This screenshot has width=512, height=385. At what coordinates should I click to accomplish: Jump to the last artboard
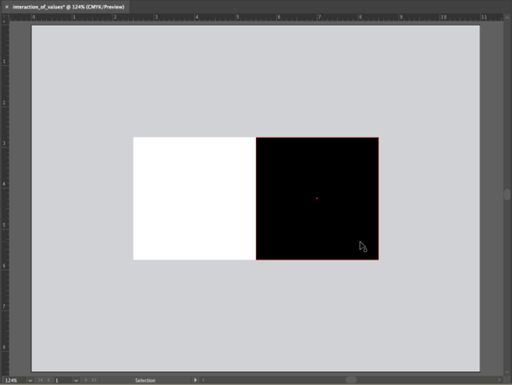pos(93,379)
